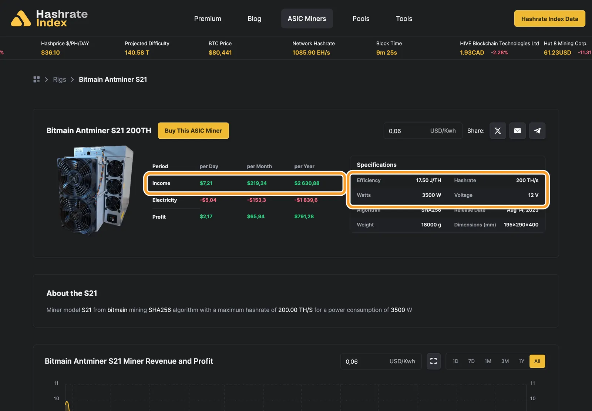The height and width of the screenshot is (411, 592).
Task: Click Block Time 9m 25s
Action: click(386, 53)
